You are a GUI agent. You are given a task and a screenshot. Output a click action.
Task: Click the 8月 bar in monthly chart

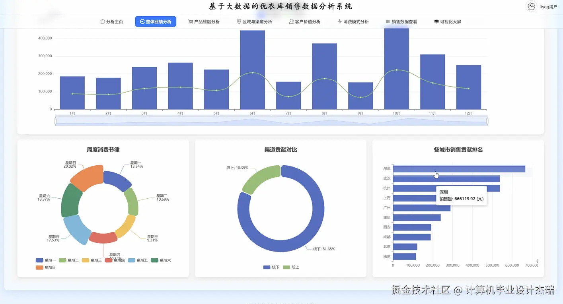click(x=324, y=76)
